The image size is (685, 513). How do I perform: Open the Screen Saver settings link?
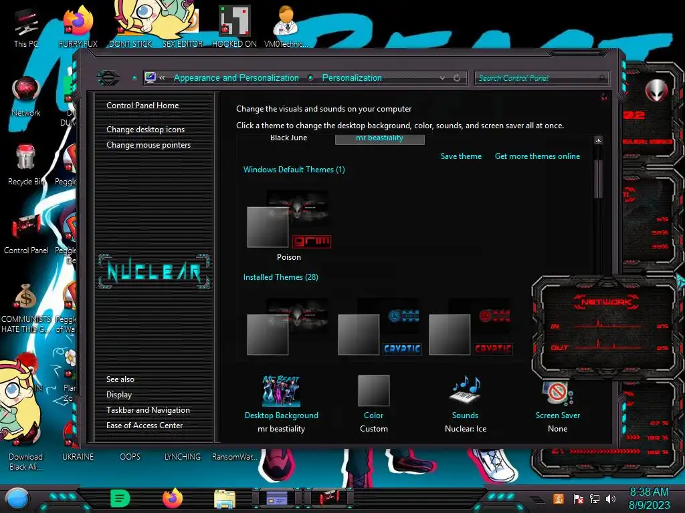click(557, 415)
